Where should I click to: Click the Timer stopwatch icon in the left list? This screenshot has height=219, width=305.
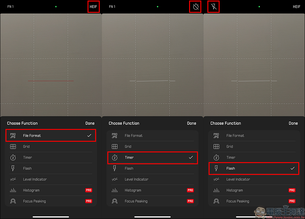coord(13,158)
